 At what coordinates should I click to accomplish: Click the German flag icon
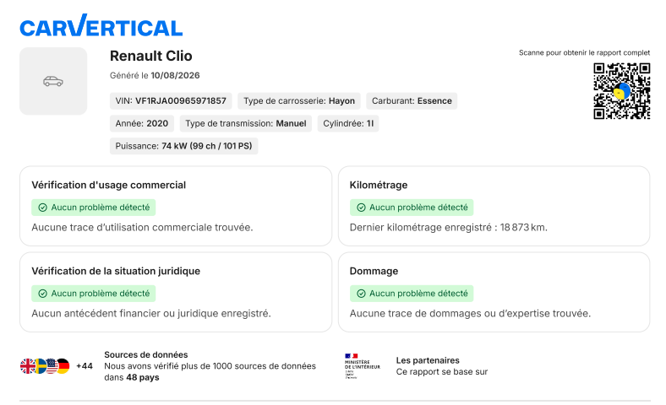coord(63,366)
